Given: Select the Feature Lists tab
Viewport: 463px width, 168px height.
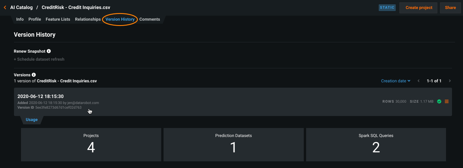Looking at the screenshot, I should [x=58, y=19].
